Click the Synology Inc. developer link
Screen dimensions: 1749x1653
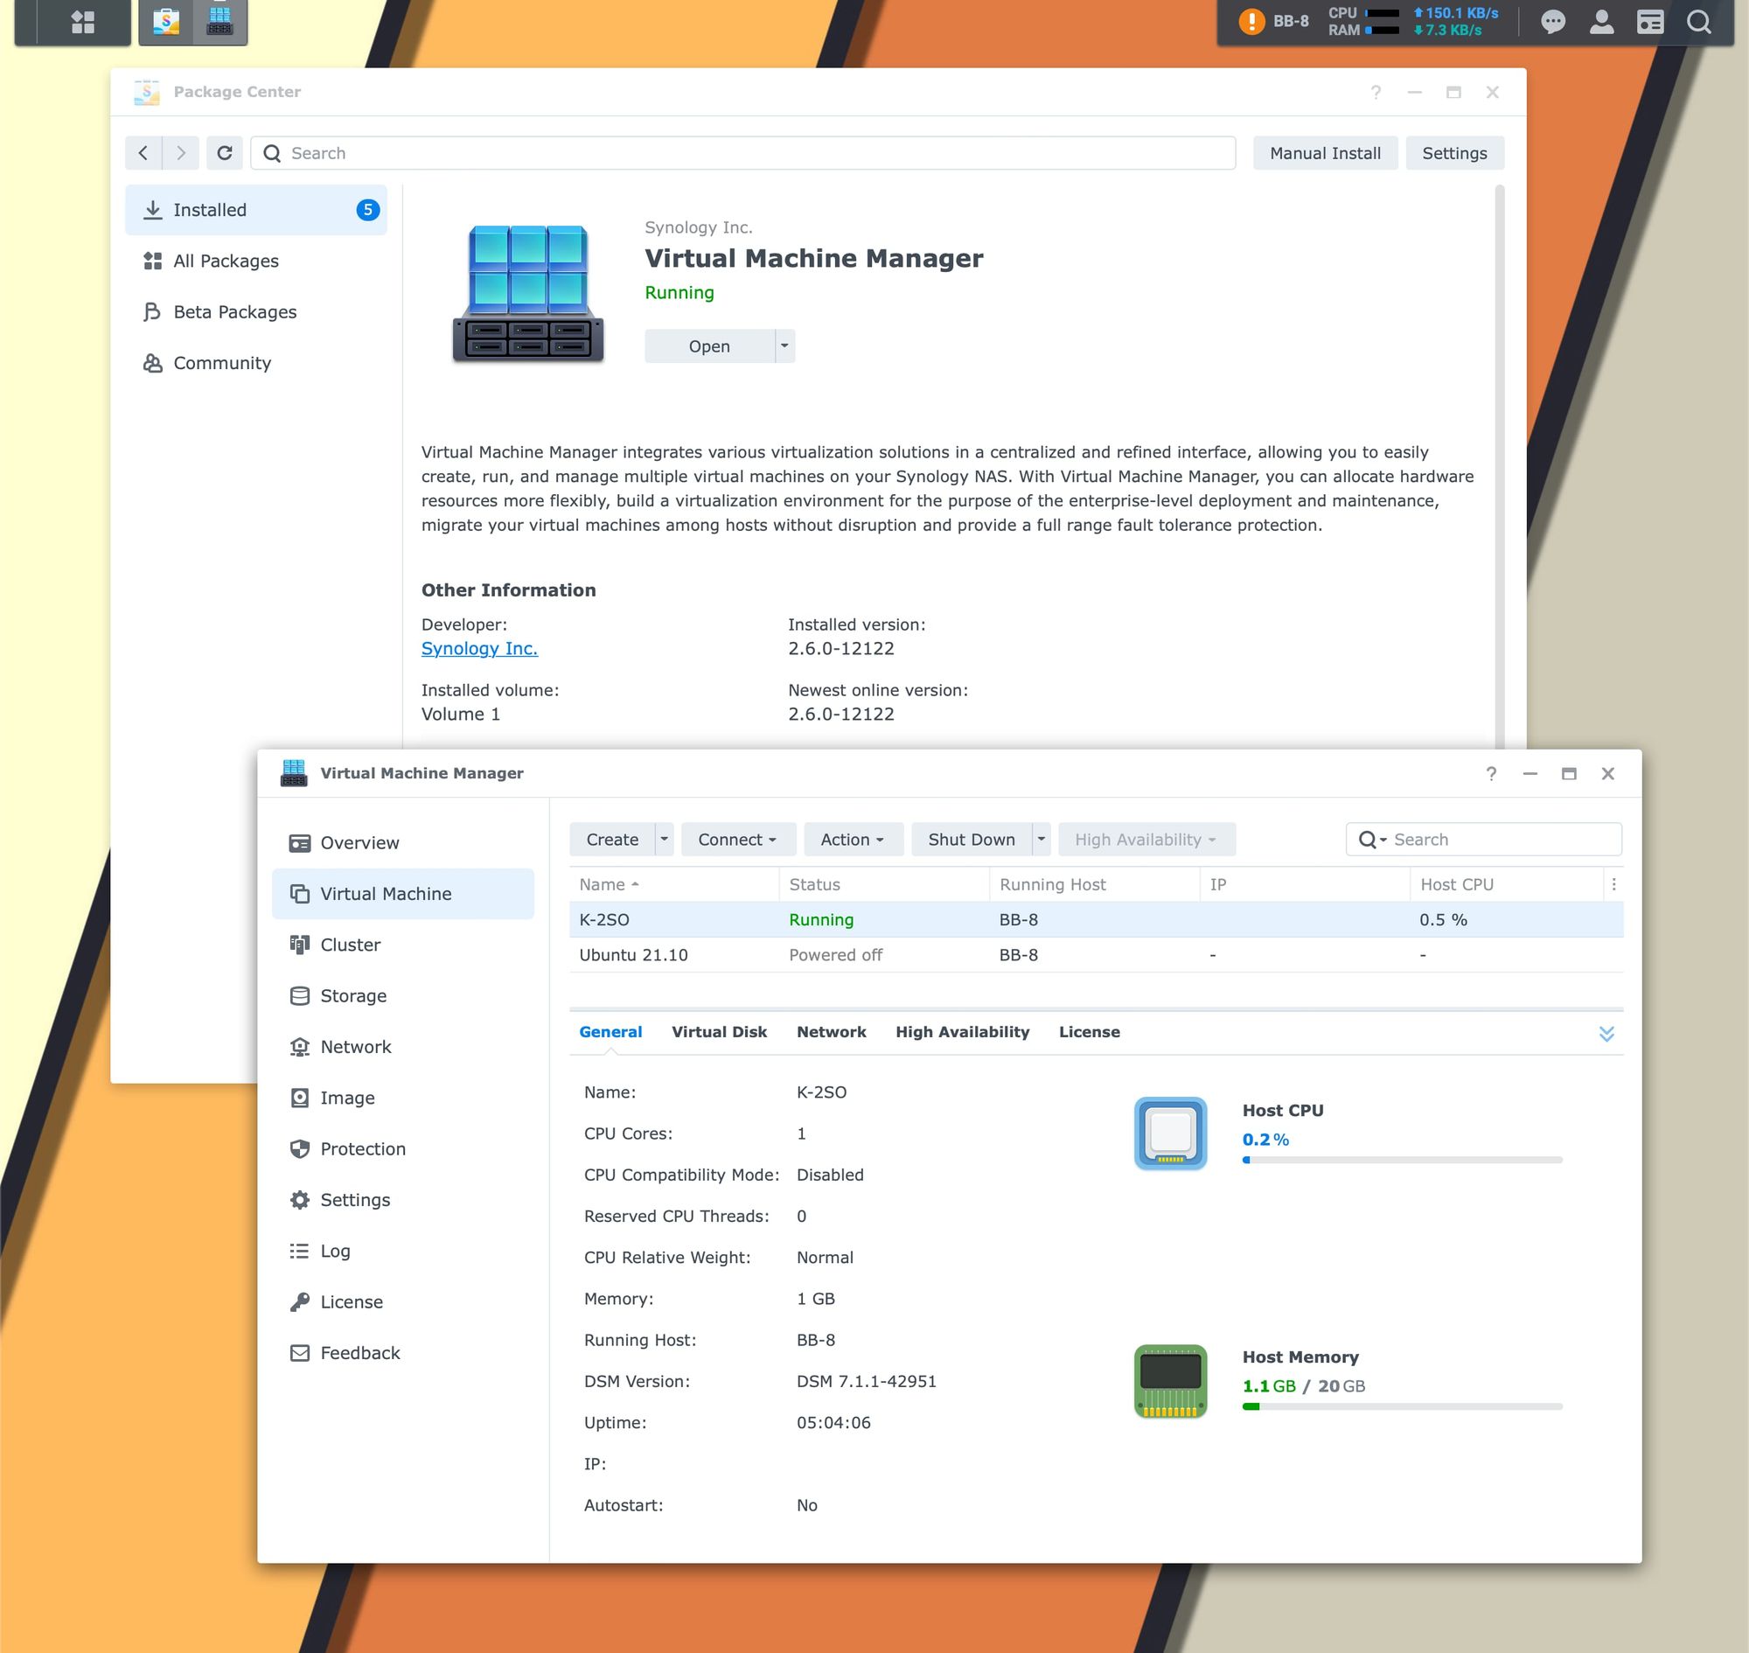[x=479, y=647]
